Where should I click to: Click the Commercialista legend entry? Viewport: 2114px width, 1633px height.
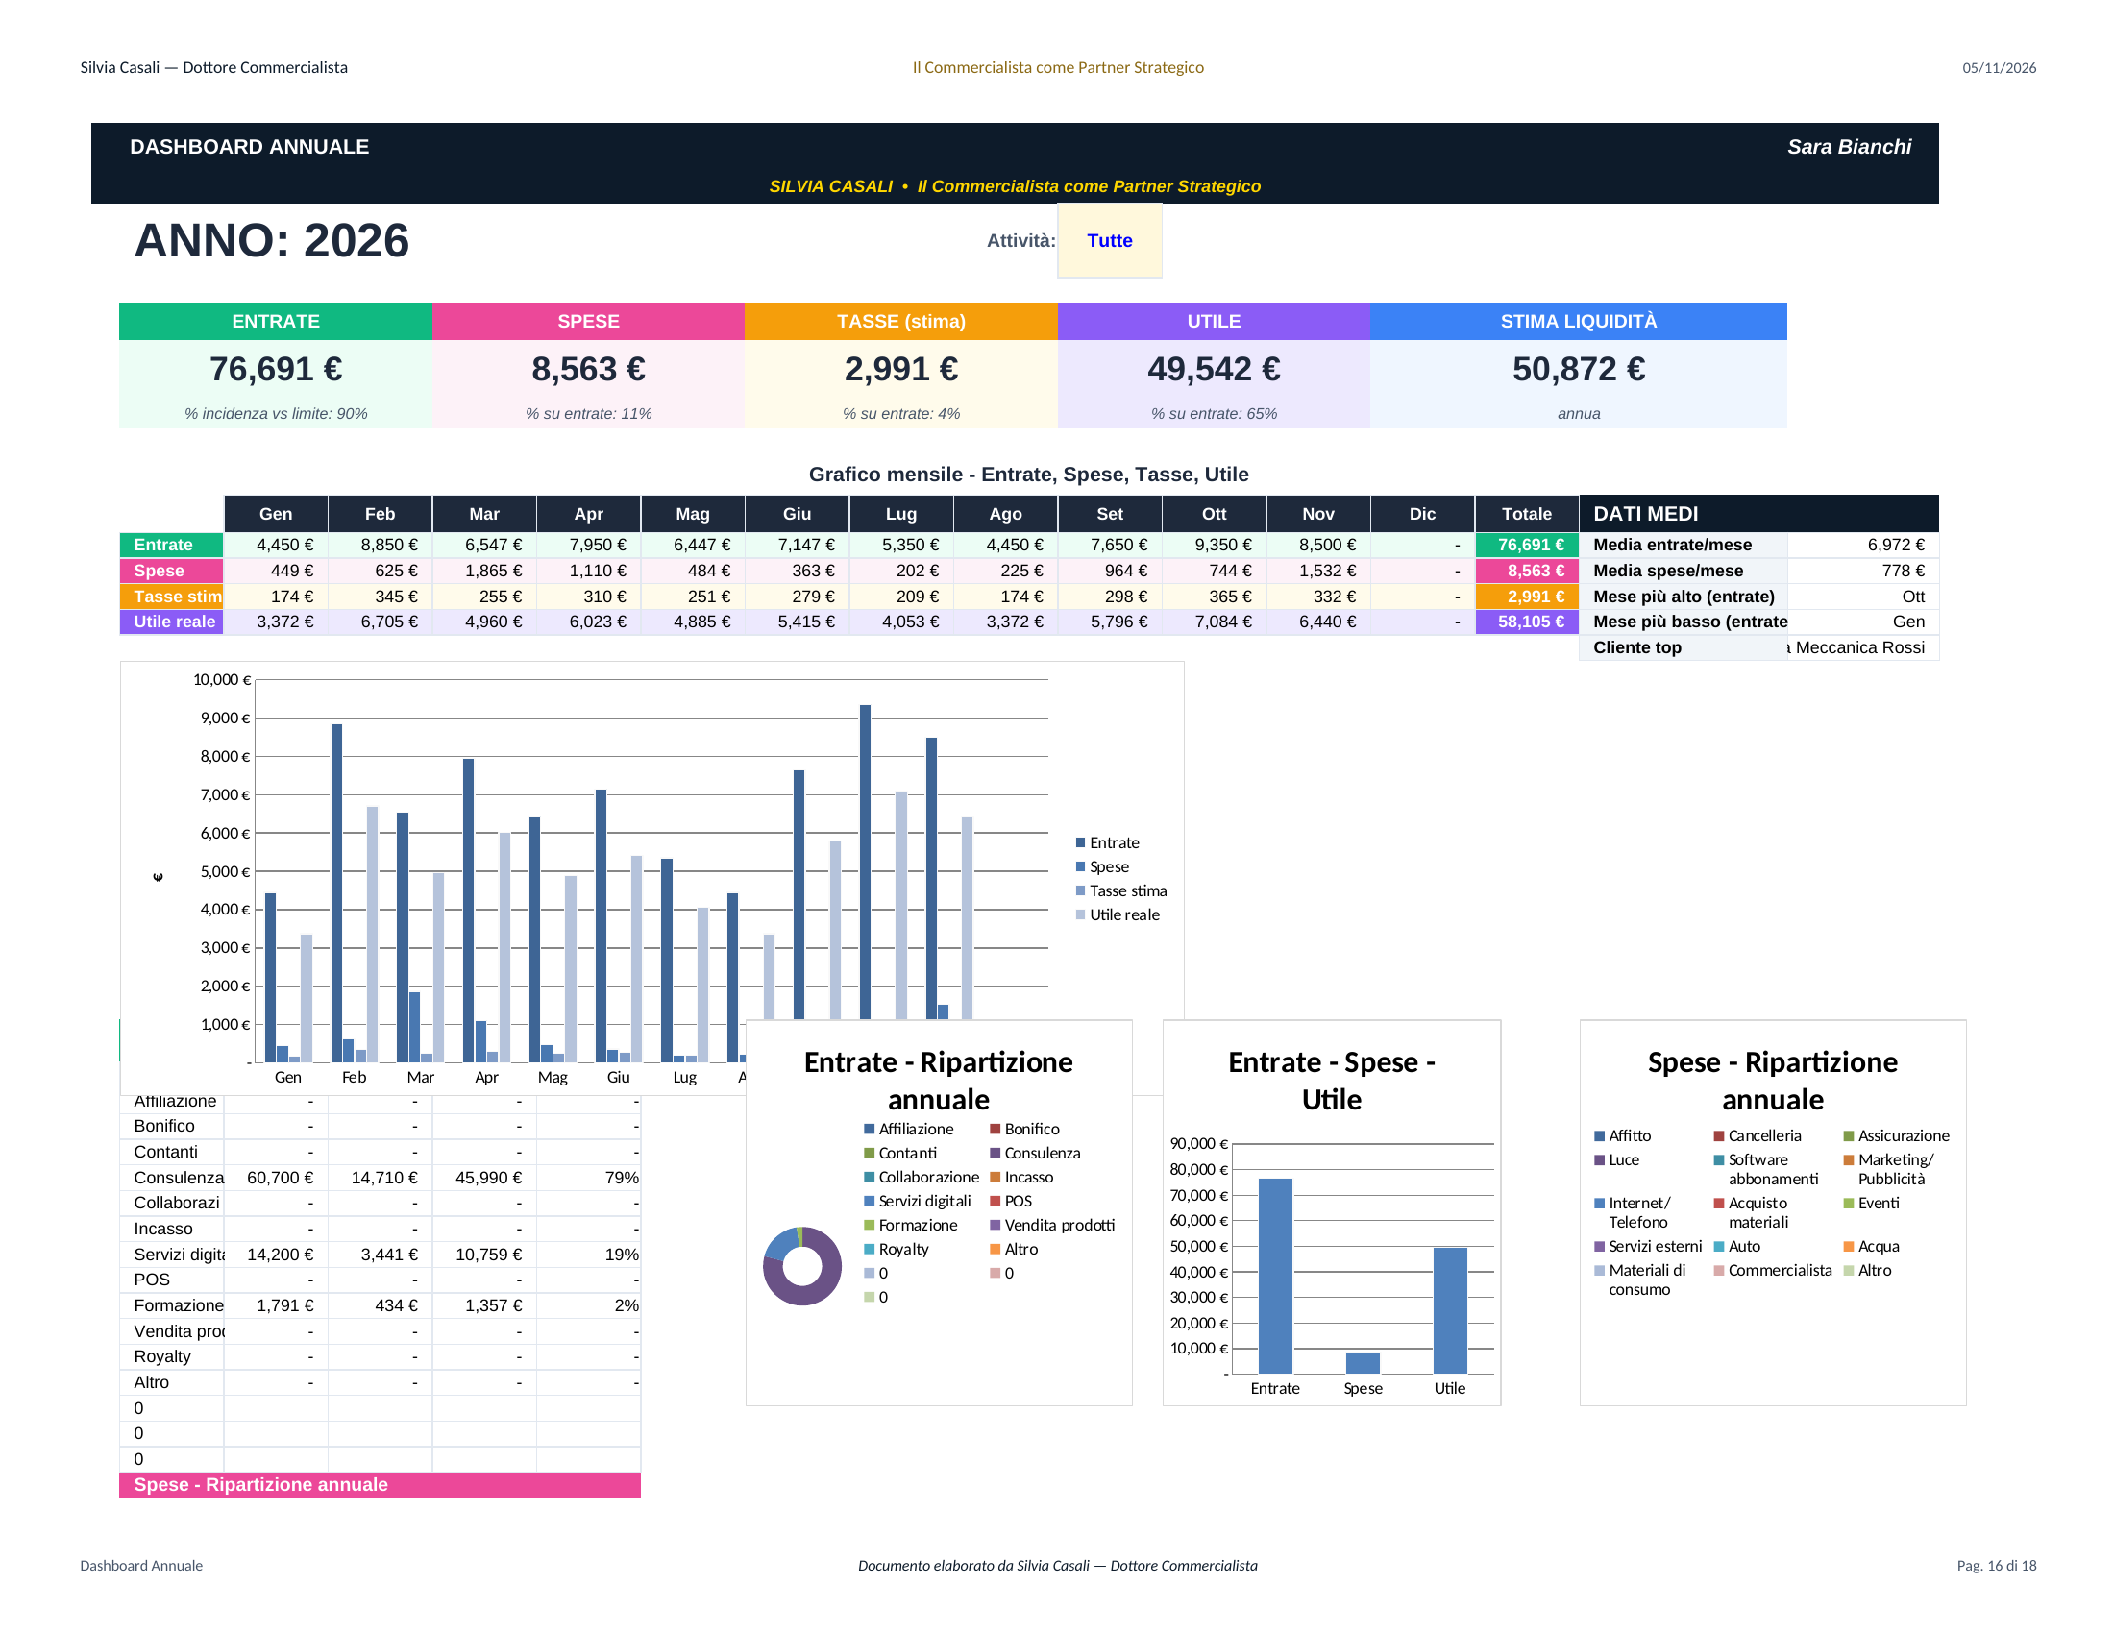tap(1772, 1271)
